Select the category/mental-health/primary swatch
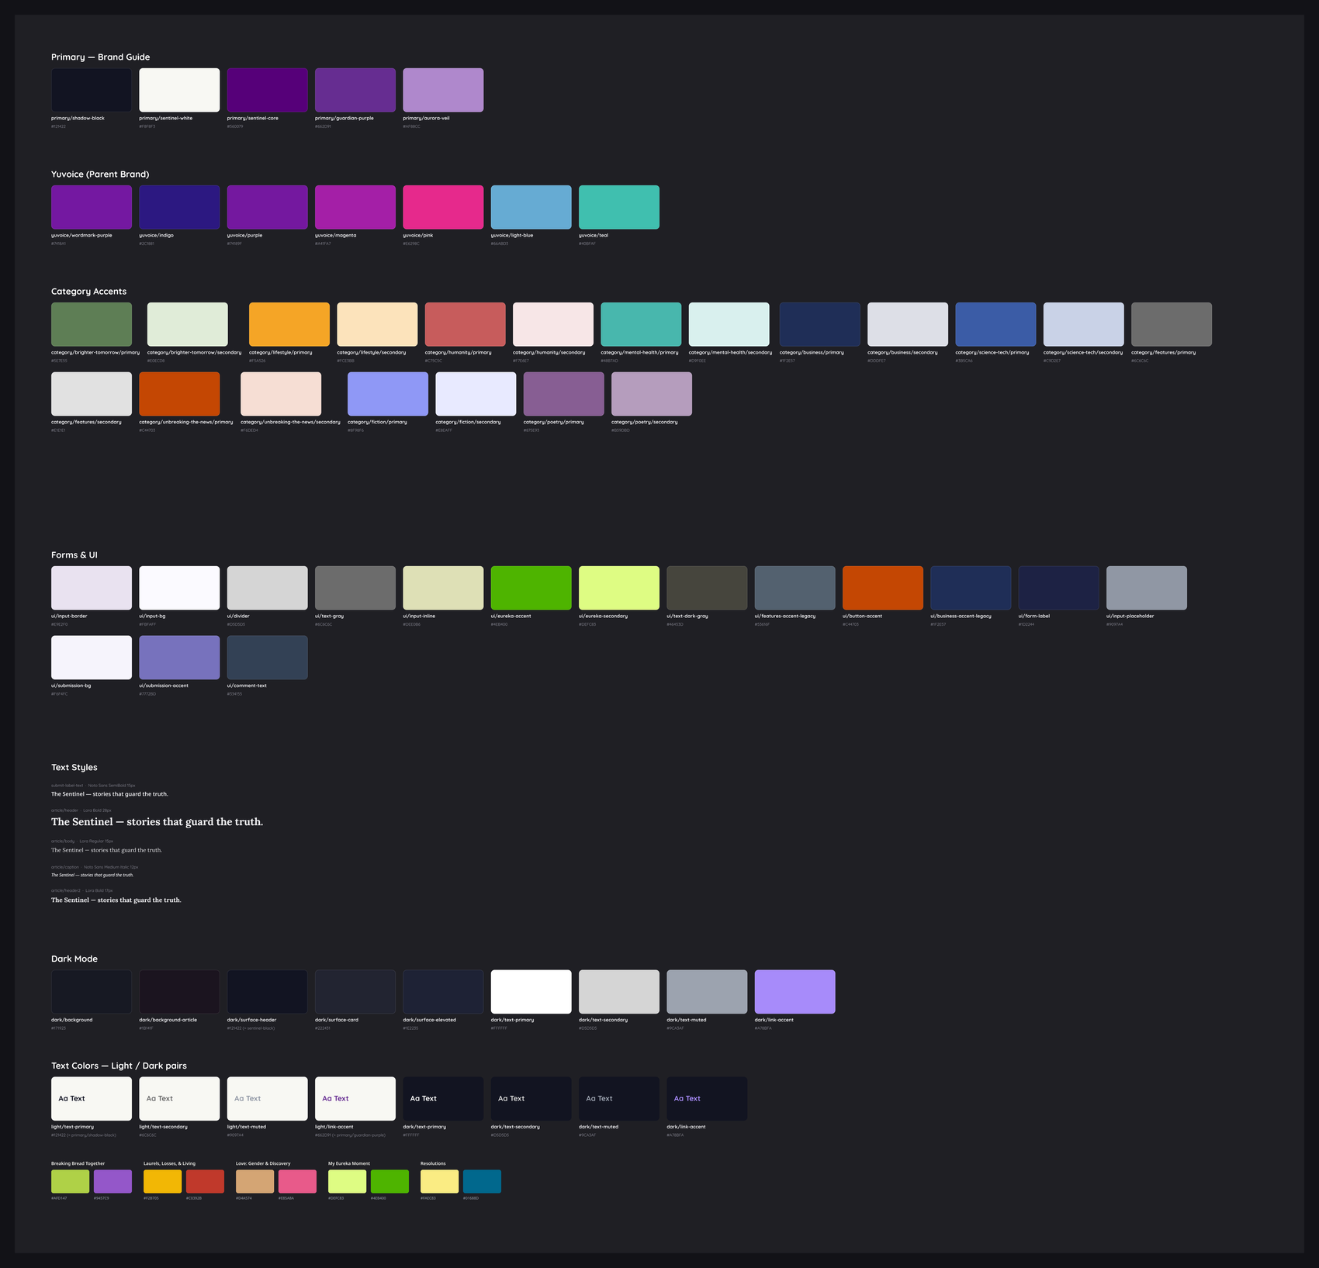 coord(641,324)
